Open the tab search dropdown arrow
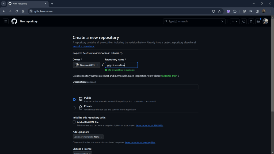Viewport: 274px width, 154px height. (3, 3)
